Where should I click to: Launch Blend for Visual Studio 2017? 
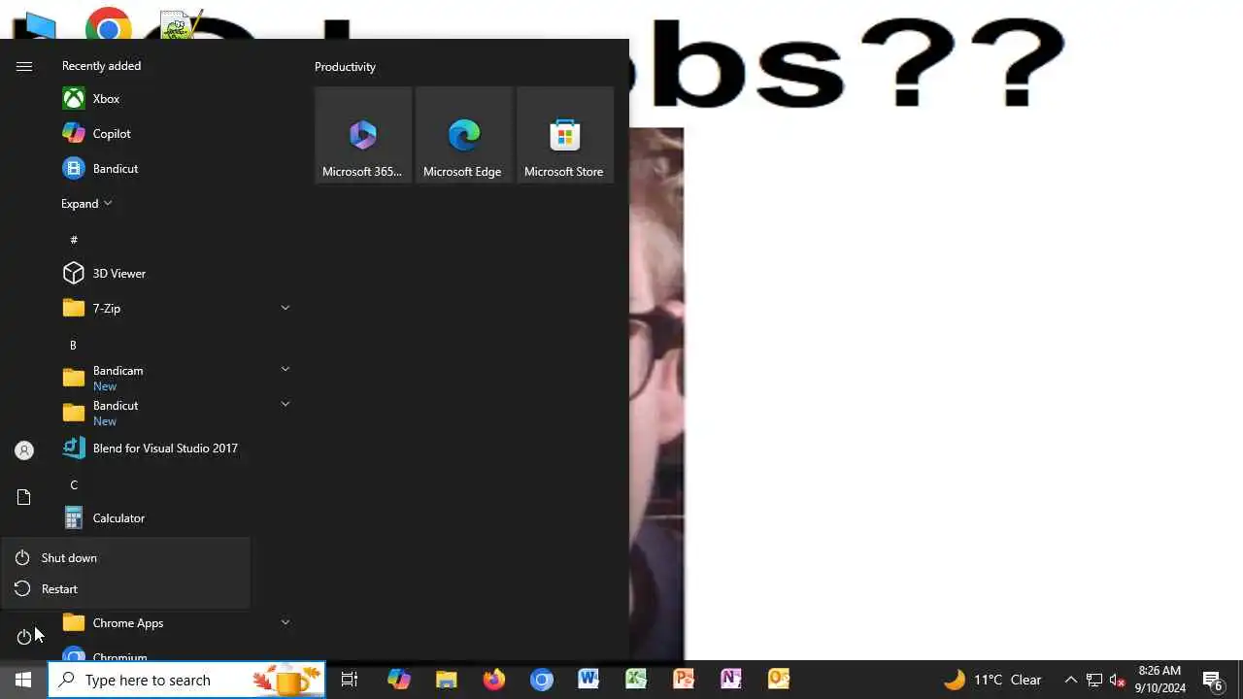[175, 449]
